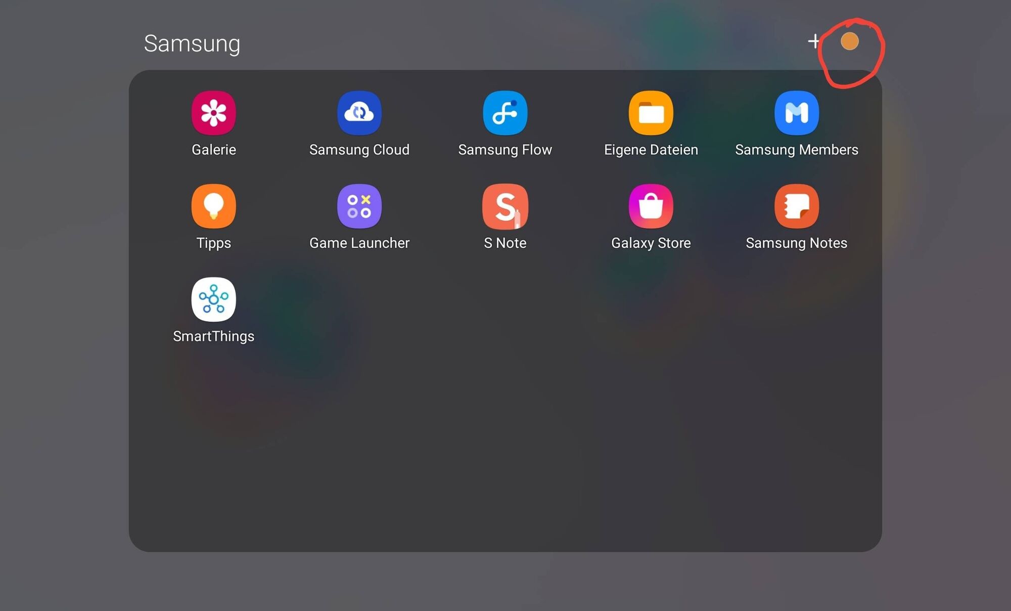Select the orange folder color dot
1011x611 pixels.
(x=850, y=41)
